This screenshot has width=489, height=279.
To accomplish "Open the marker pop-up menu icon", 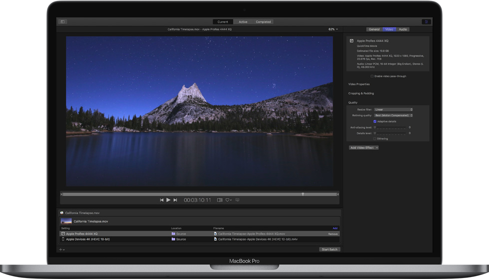I will (x=228, y=200).
